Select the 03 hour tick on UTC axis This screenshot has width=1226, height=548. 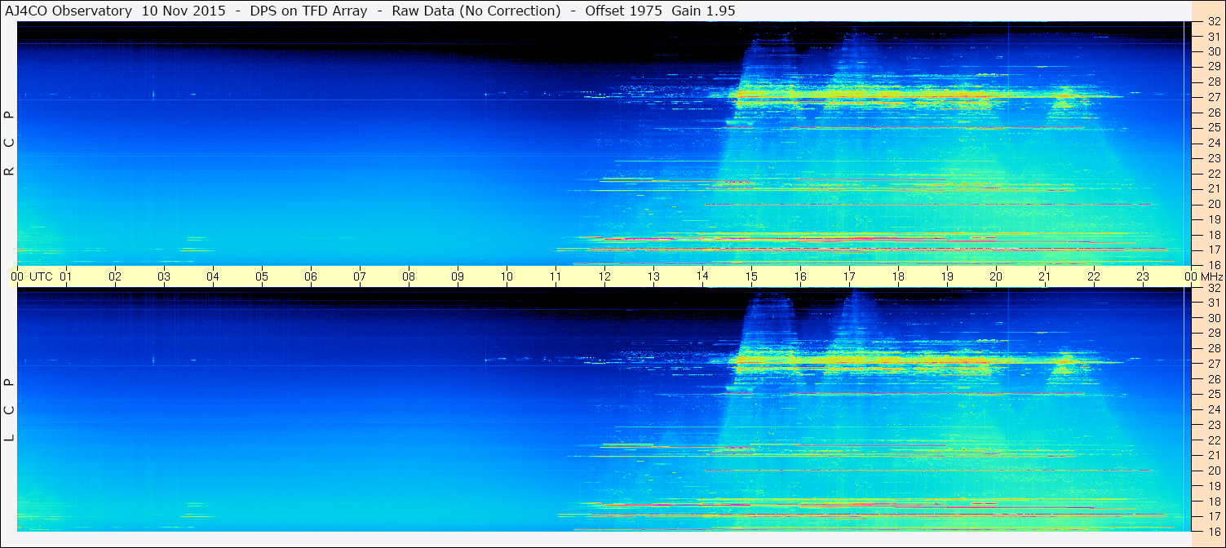coord(164,276)
